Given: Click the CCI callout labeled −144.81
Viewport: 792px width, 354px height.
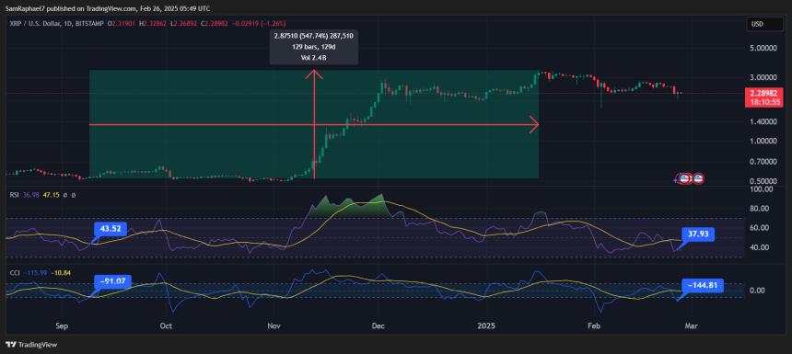Looking at the screenshot, I should point(703,285).
